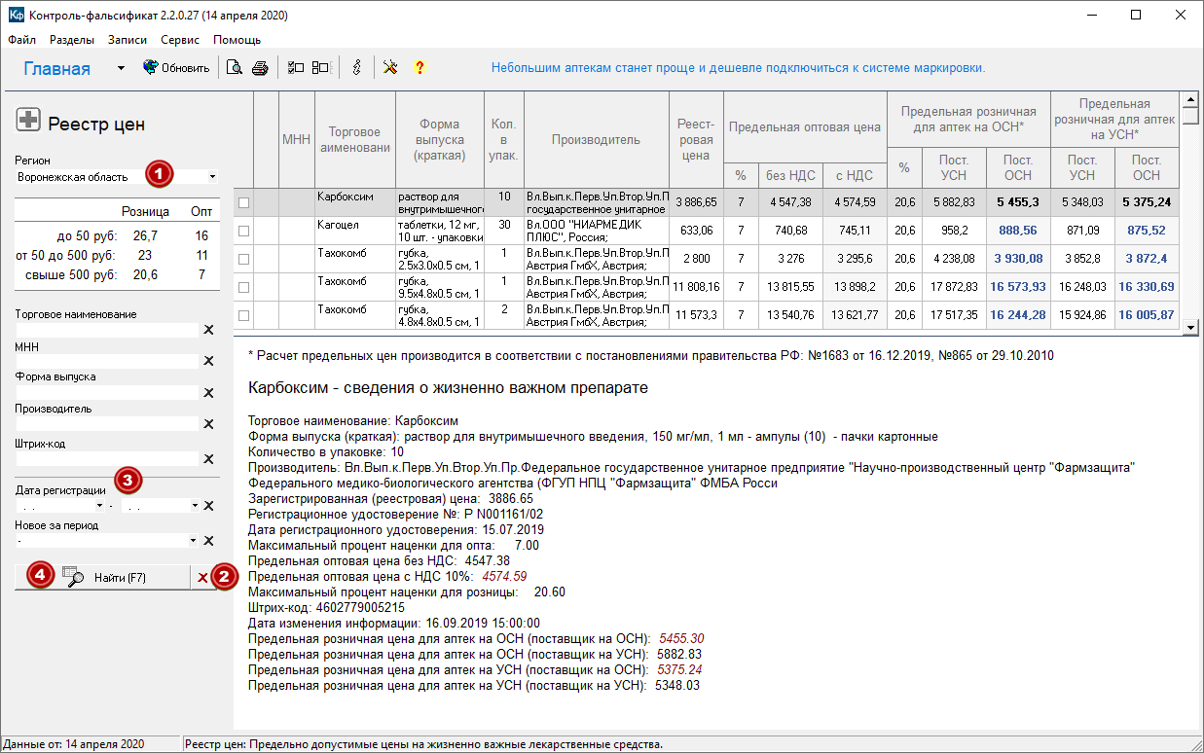Click the barcode line 4602779005215
Viewport: 1204px width, 753px height.
tap(326, 607)
